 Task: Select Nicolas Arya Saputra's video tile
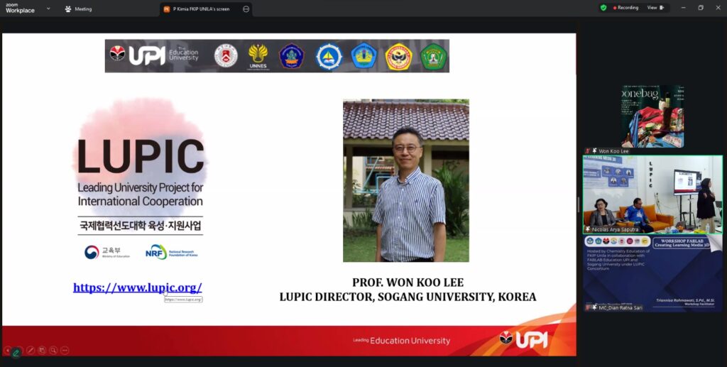[652, 194]
